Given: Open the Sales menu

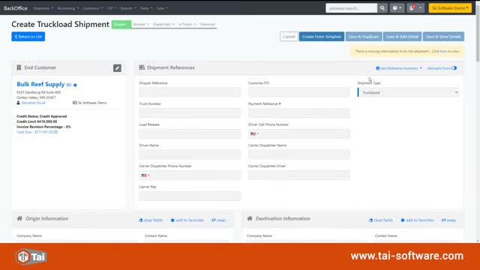Looking at the screenshot, I should [162, 8].
